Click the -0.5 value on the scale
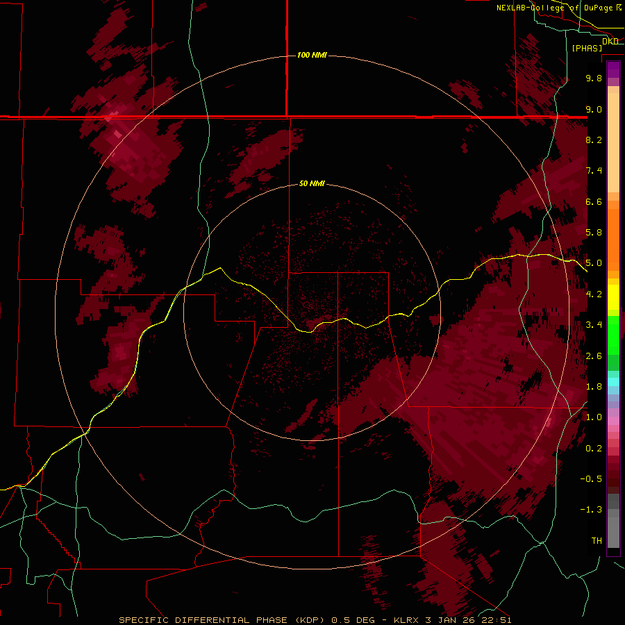This screenshot has width=625, height=625. [591, 479]
